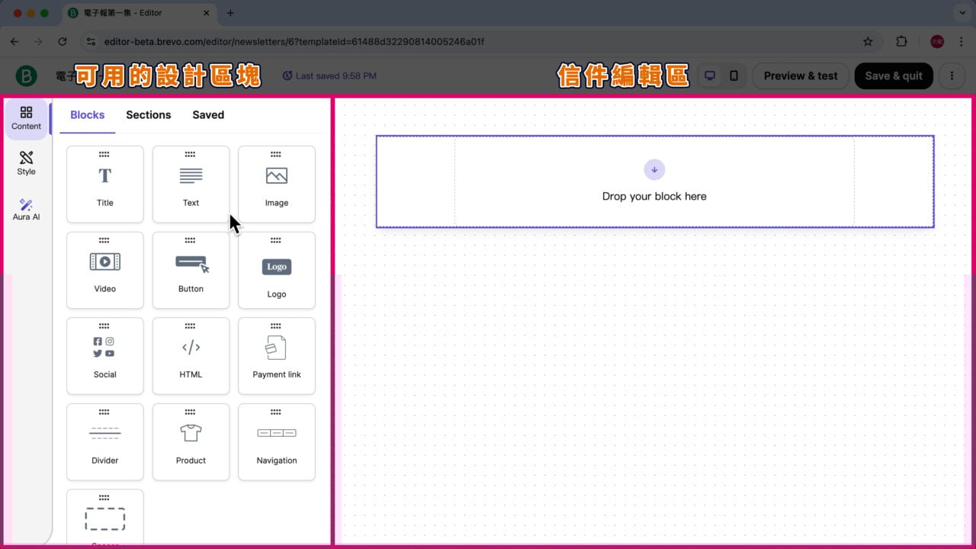Pick the Video block
Viewport: 976px width, 549px height.
[105, 270]
